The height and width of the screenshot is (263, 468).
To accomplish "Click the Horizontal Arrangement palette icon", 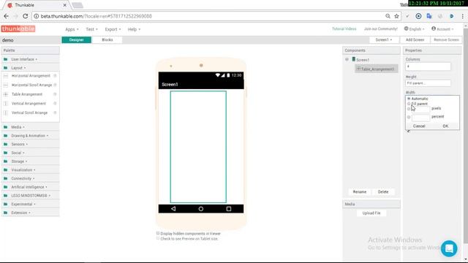I will click(6, 76).
